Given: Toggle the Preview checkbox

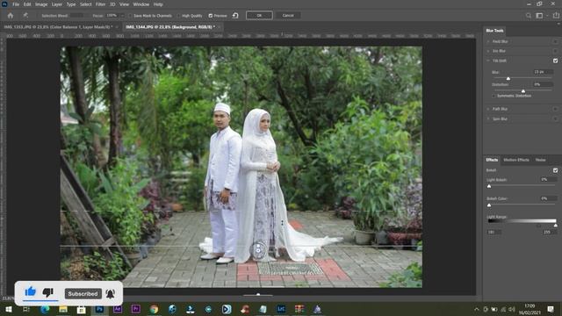Looking at the screenshot, I should tap(211, 16).
